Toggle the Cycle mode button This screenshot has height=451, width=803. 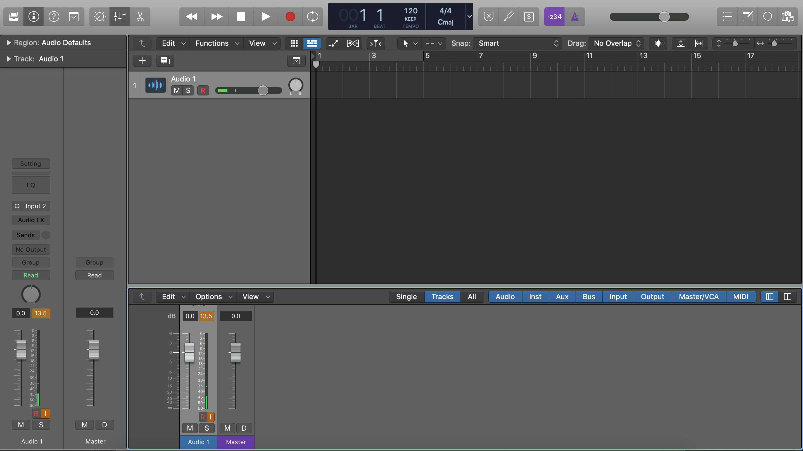point(312,16)
